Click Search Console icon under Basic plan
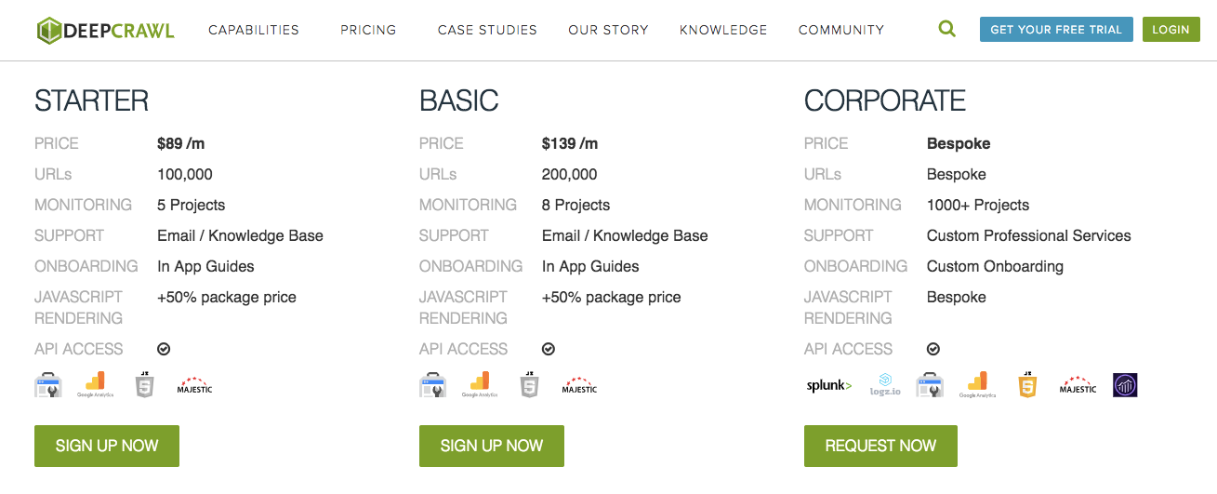This screenshot has height=494, width=1217. click(433, 385)
